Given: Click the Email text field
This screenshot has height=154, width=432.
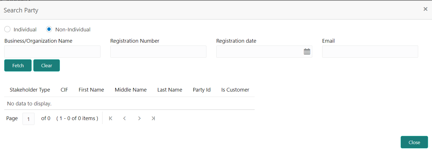Looking at the screenshot, I should click(370, 52).
